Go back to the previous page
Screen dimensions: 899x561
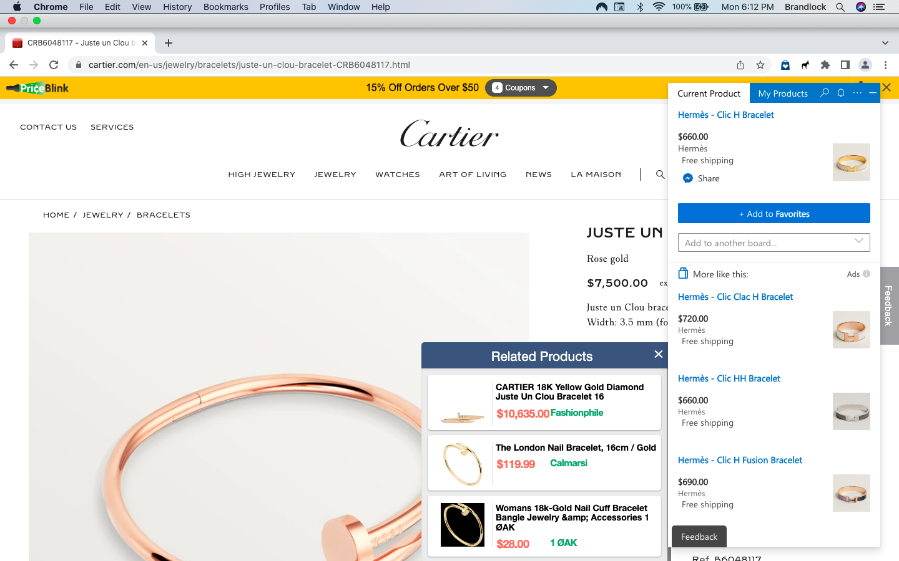[14, 65]
